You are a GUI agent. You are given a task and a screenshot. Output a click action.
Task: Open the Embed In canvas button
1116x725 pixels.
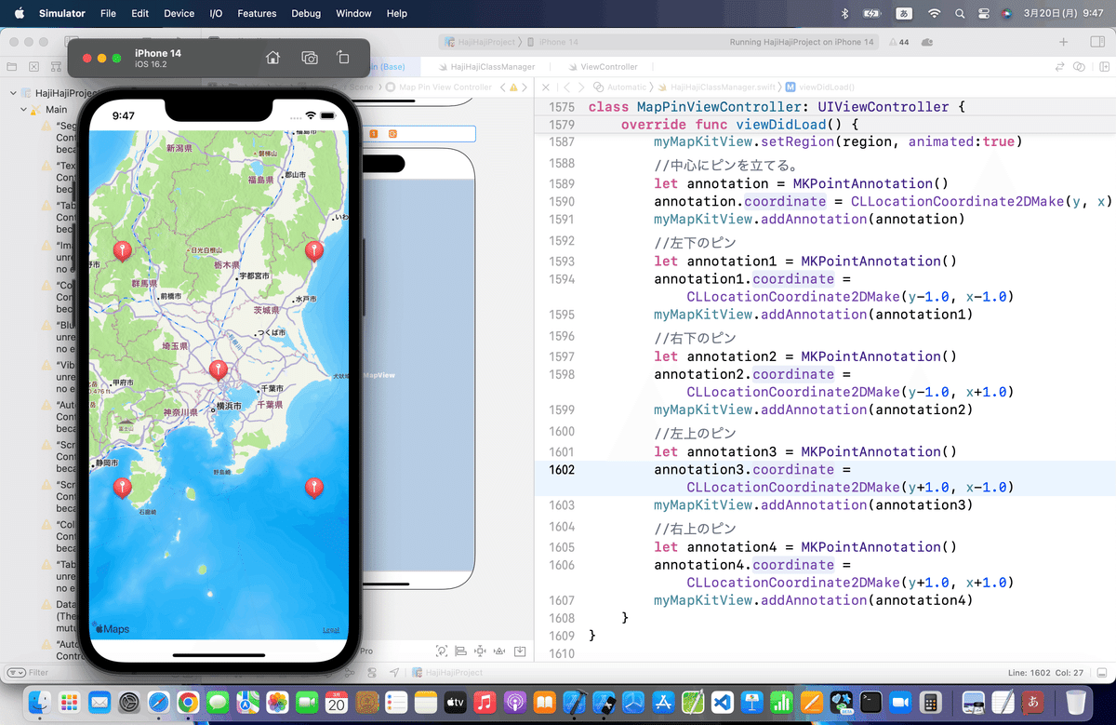(520, 651)
